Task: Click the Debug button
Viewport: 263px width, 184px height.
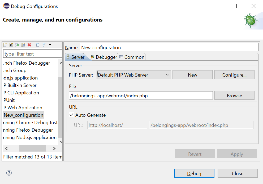Action: tap(194, 173)
